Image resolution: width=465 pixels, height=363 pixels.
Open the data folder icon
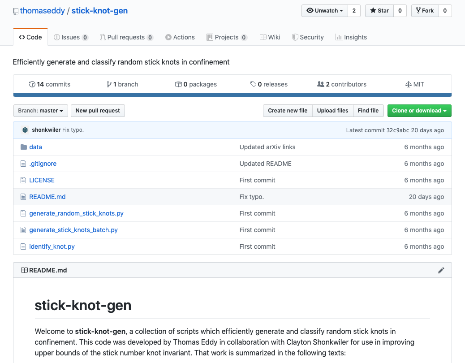pyautogui.click(x=24, y=147)
